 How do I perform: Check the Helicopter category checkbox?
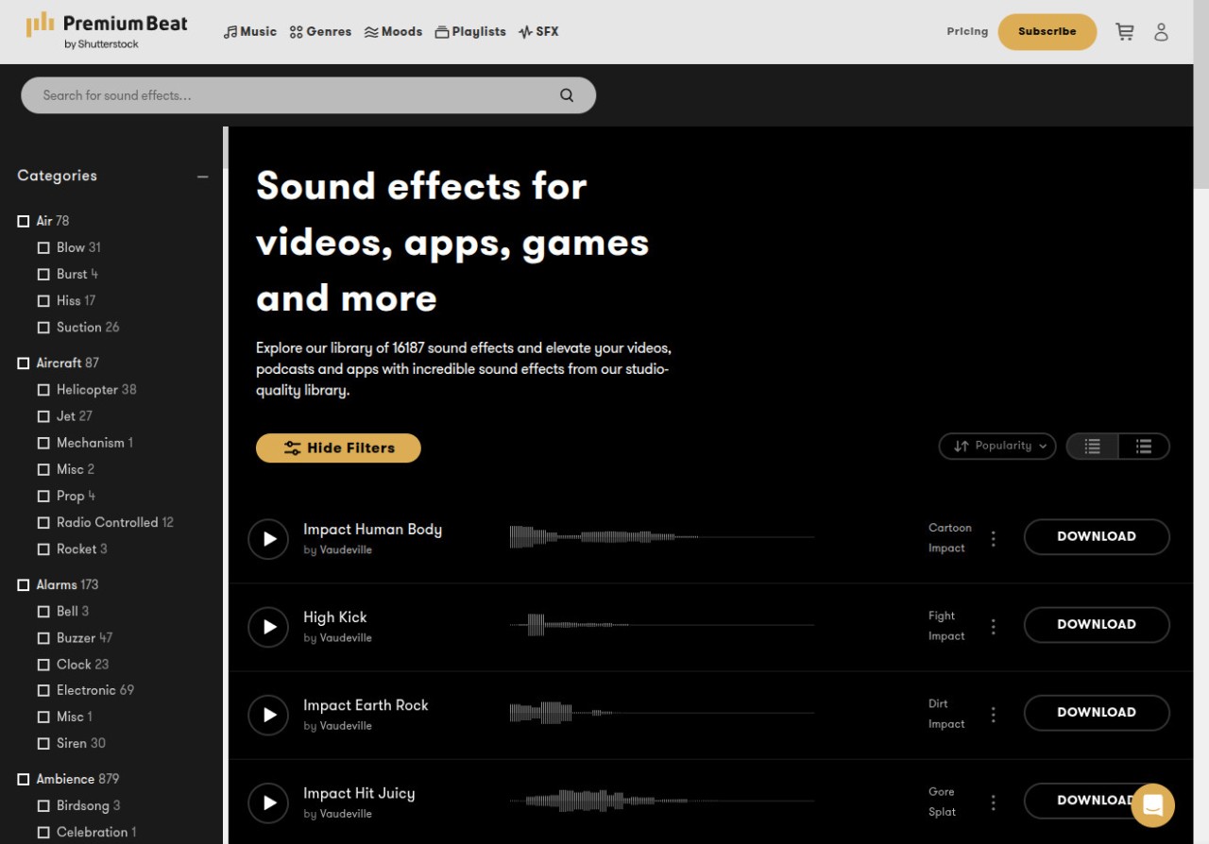point(43,390)
